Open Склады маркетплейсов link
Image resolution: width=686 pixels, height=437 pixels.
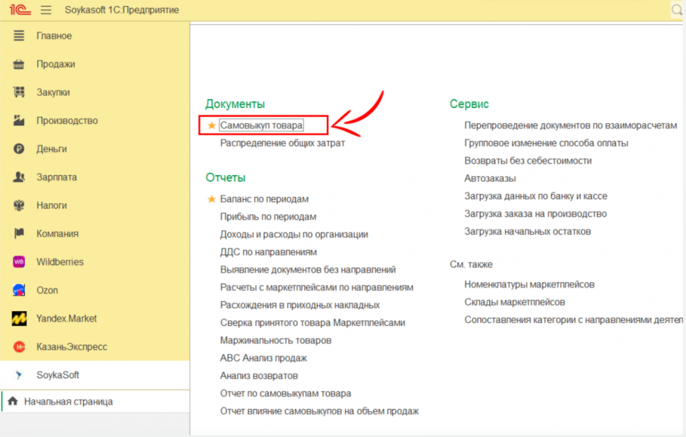coord(514,302)
